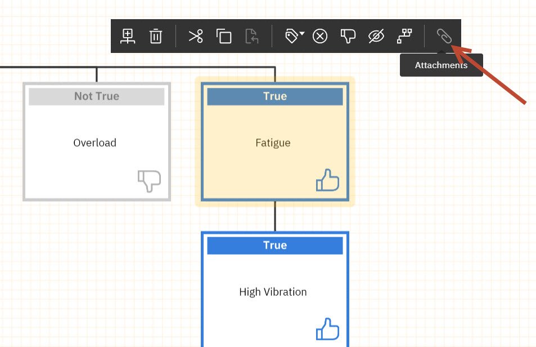Select the Overload node

[97, 141]
